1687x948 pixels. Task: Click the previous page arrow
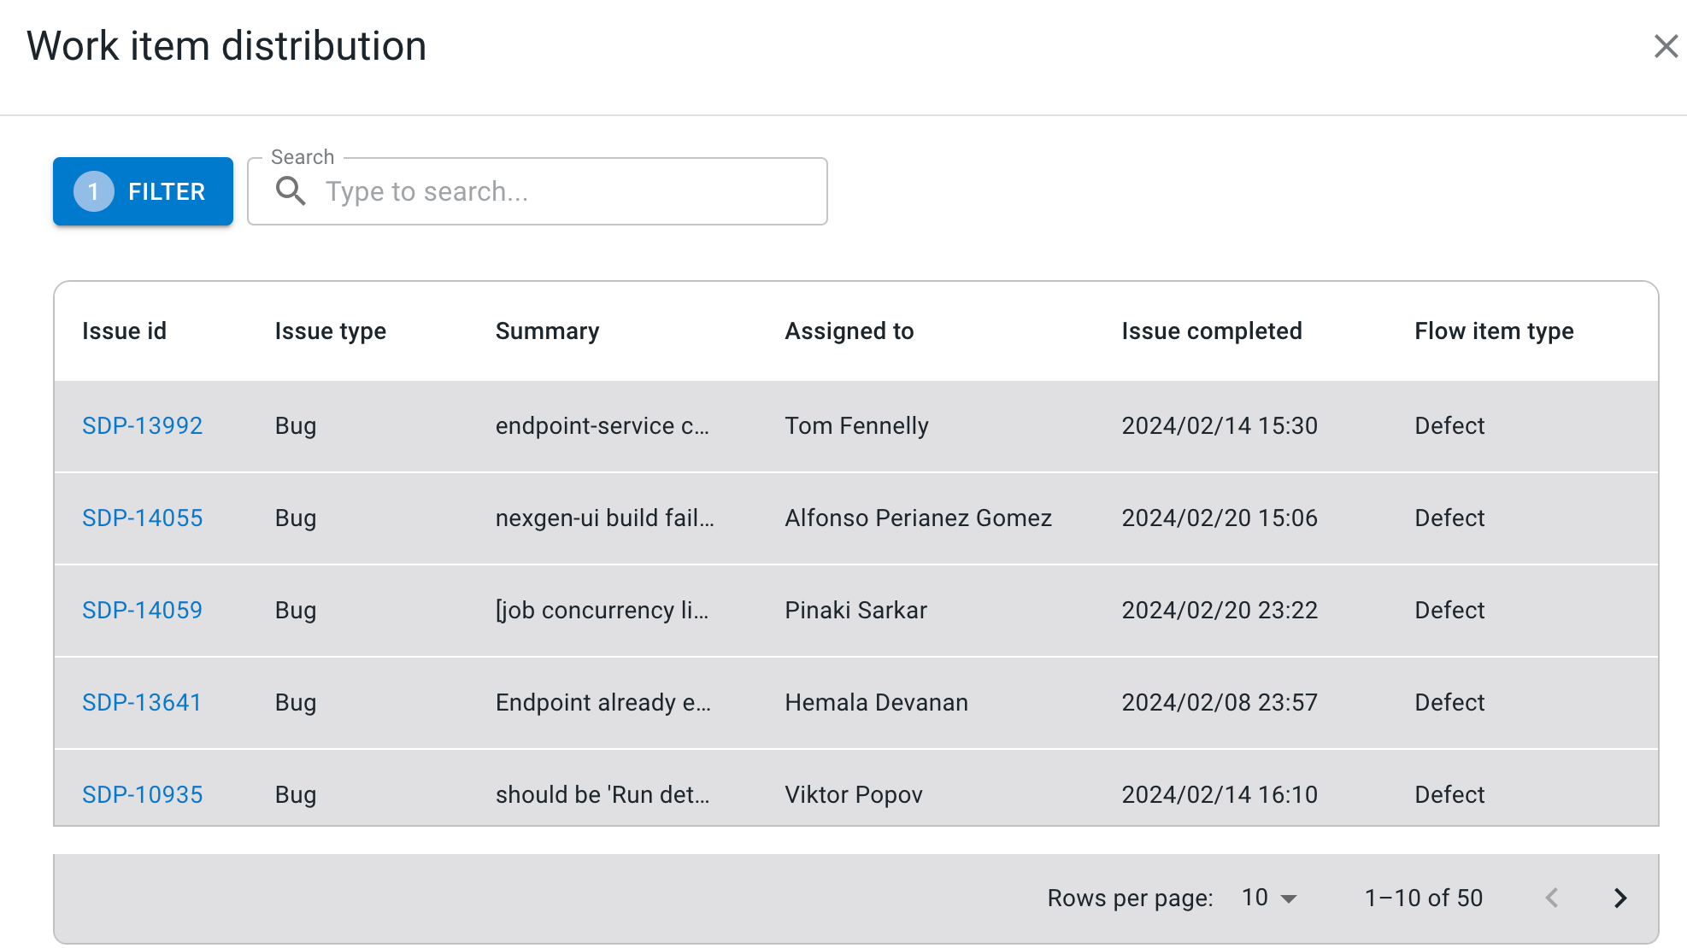pos(1551,898)
